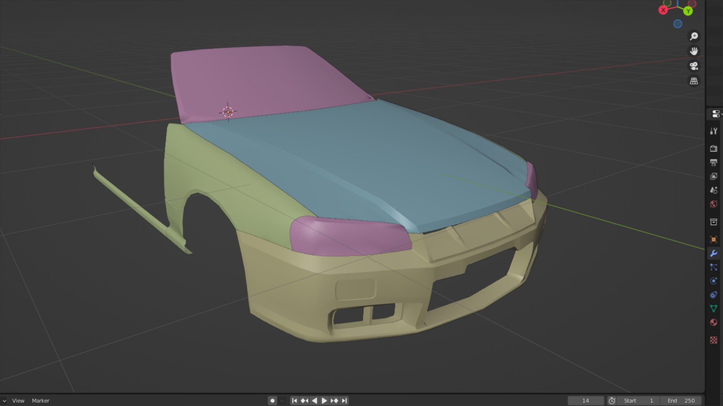Open the Material properties tab
The image size is (723, 406).
714,323
